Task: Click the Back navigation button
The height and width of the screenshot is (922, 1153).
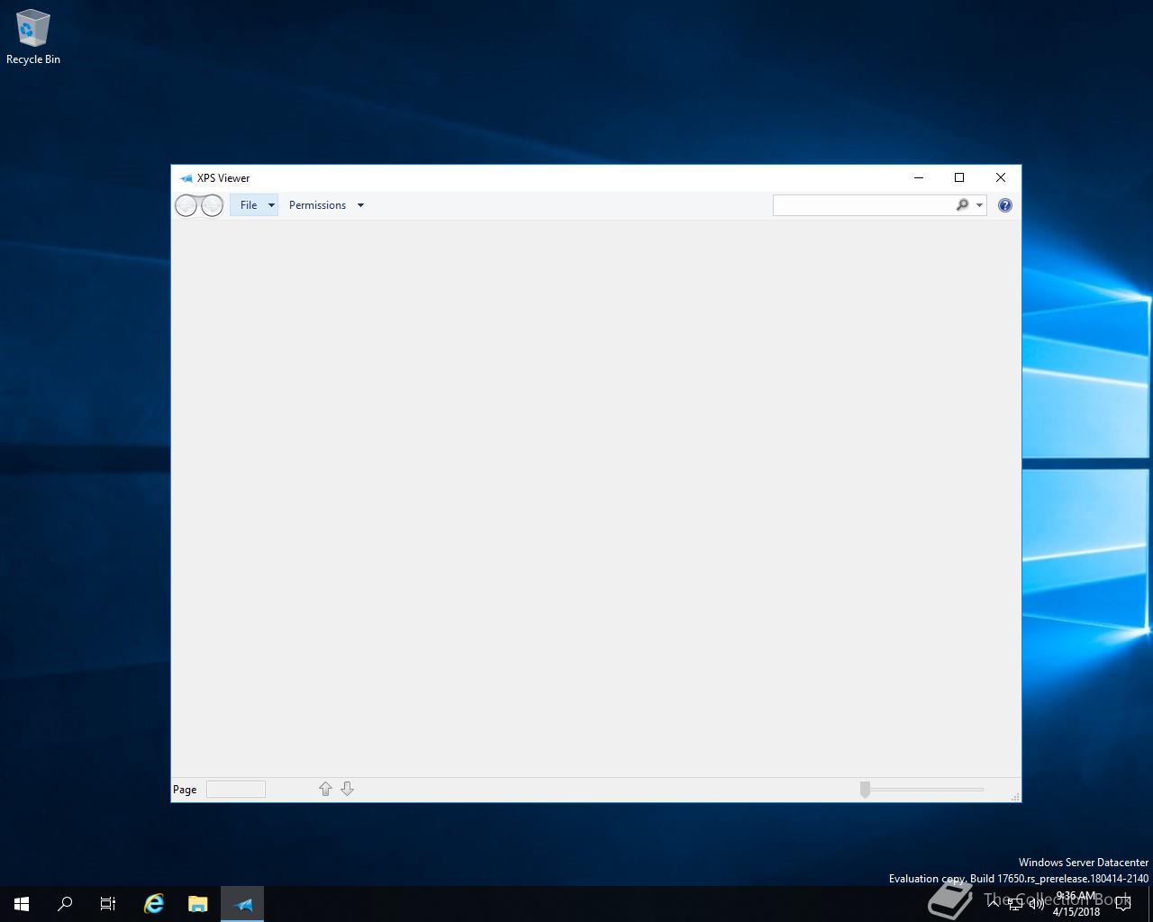Action: click(x=186, y=205)
